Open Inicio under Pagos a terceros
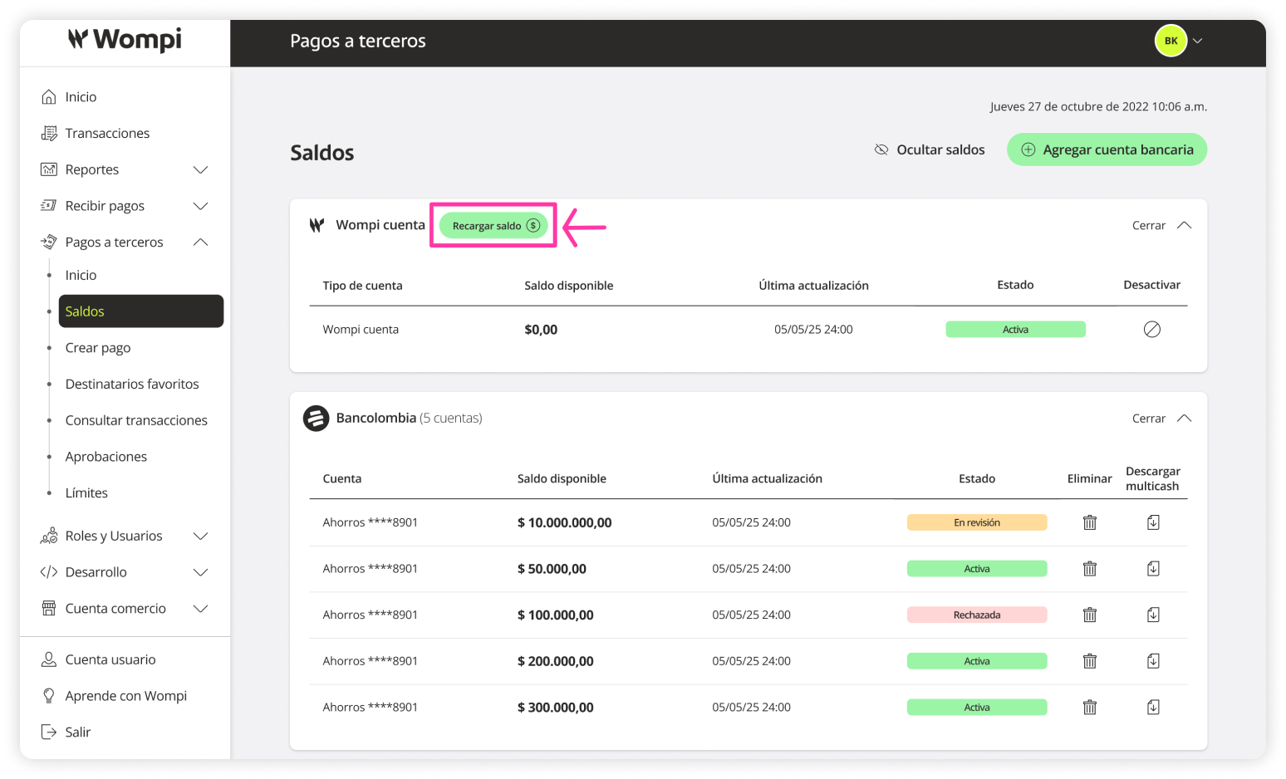Viewport: 1286px width, 779px height. point(81,275)
